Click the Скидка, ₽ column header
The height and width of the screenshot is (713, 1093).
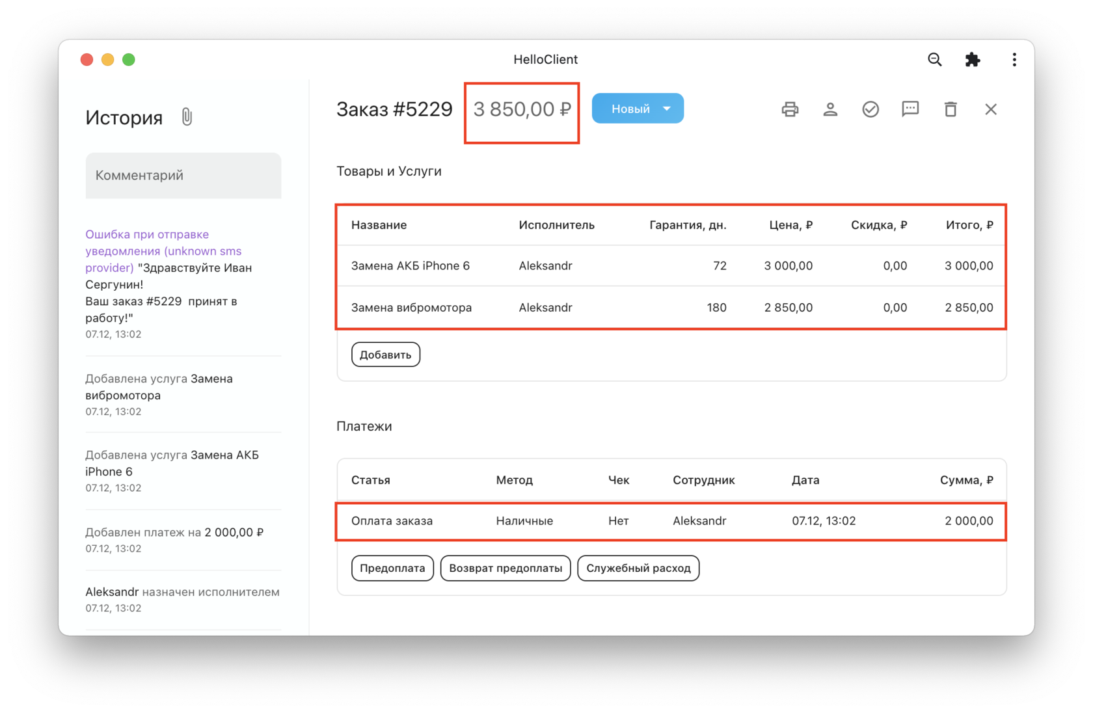tap(878, 225)
